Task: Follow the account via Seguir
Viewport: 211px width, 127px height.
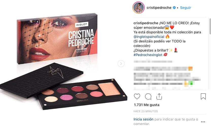Action: point(185,8)
